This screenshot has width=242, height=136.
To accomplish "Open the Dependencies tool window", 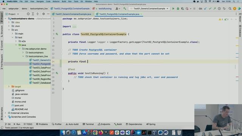I will pos(134,124).
